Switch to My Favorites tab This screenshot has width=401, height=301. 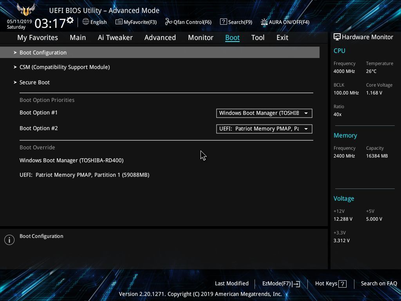point(38,38)
